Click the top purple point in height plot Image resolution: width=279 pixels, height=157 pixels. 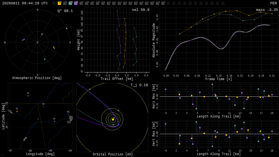[x=117, y=11]
